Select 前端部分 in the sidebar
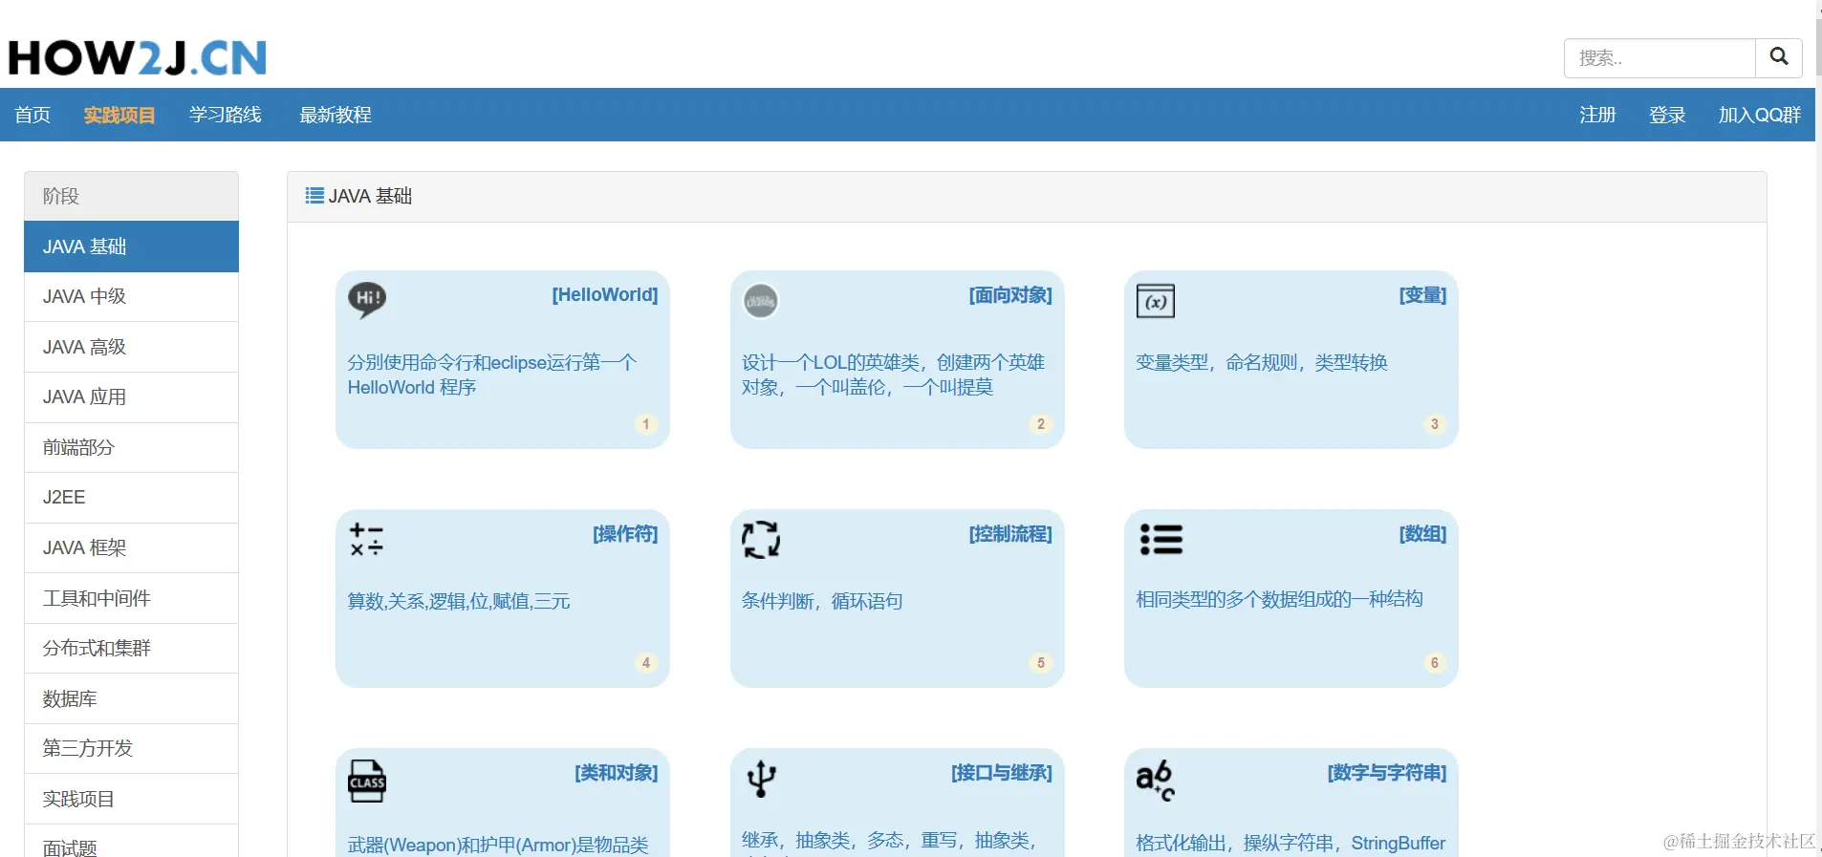 click(x=131, y=447)
